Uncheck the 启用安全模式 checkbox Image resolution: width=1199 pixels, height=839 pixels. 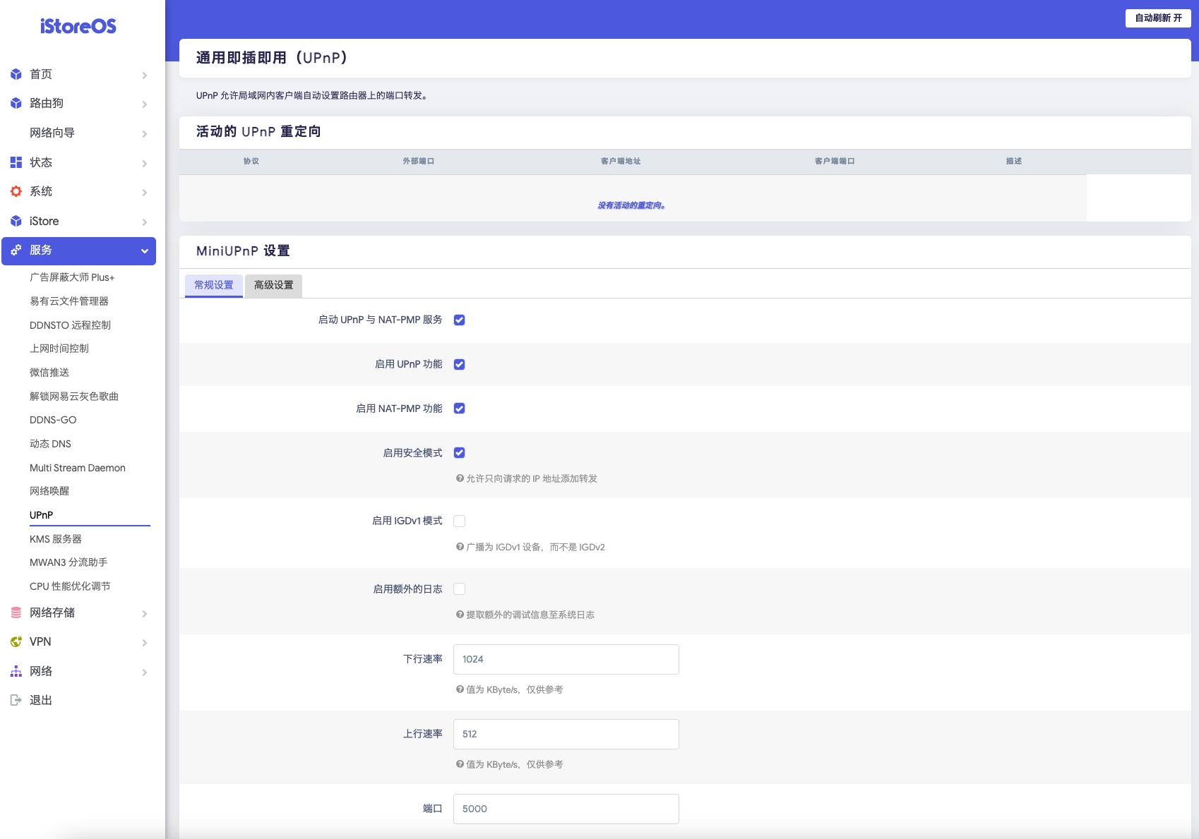[459, 452]
